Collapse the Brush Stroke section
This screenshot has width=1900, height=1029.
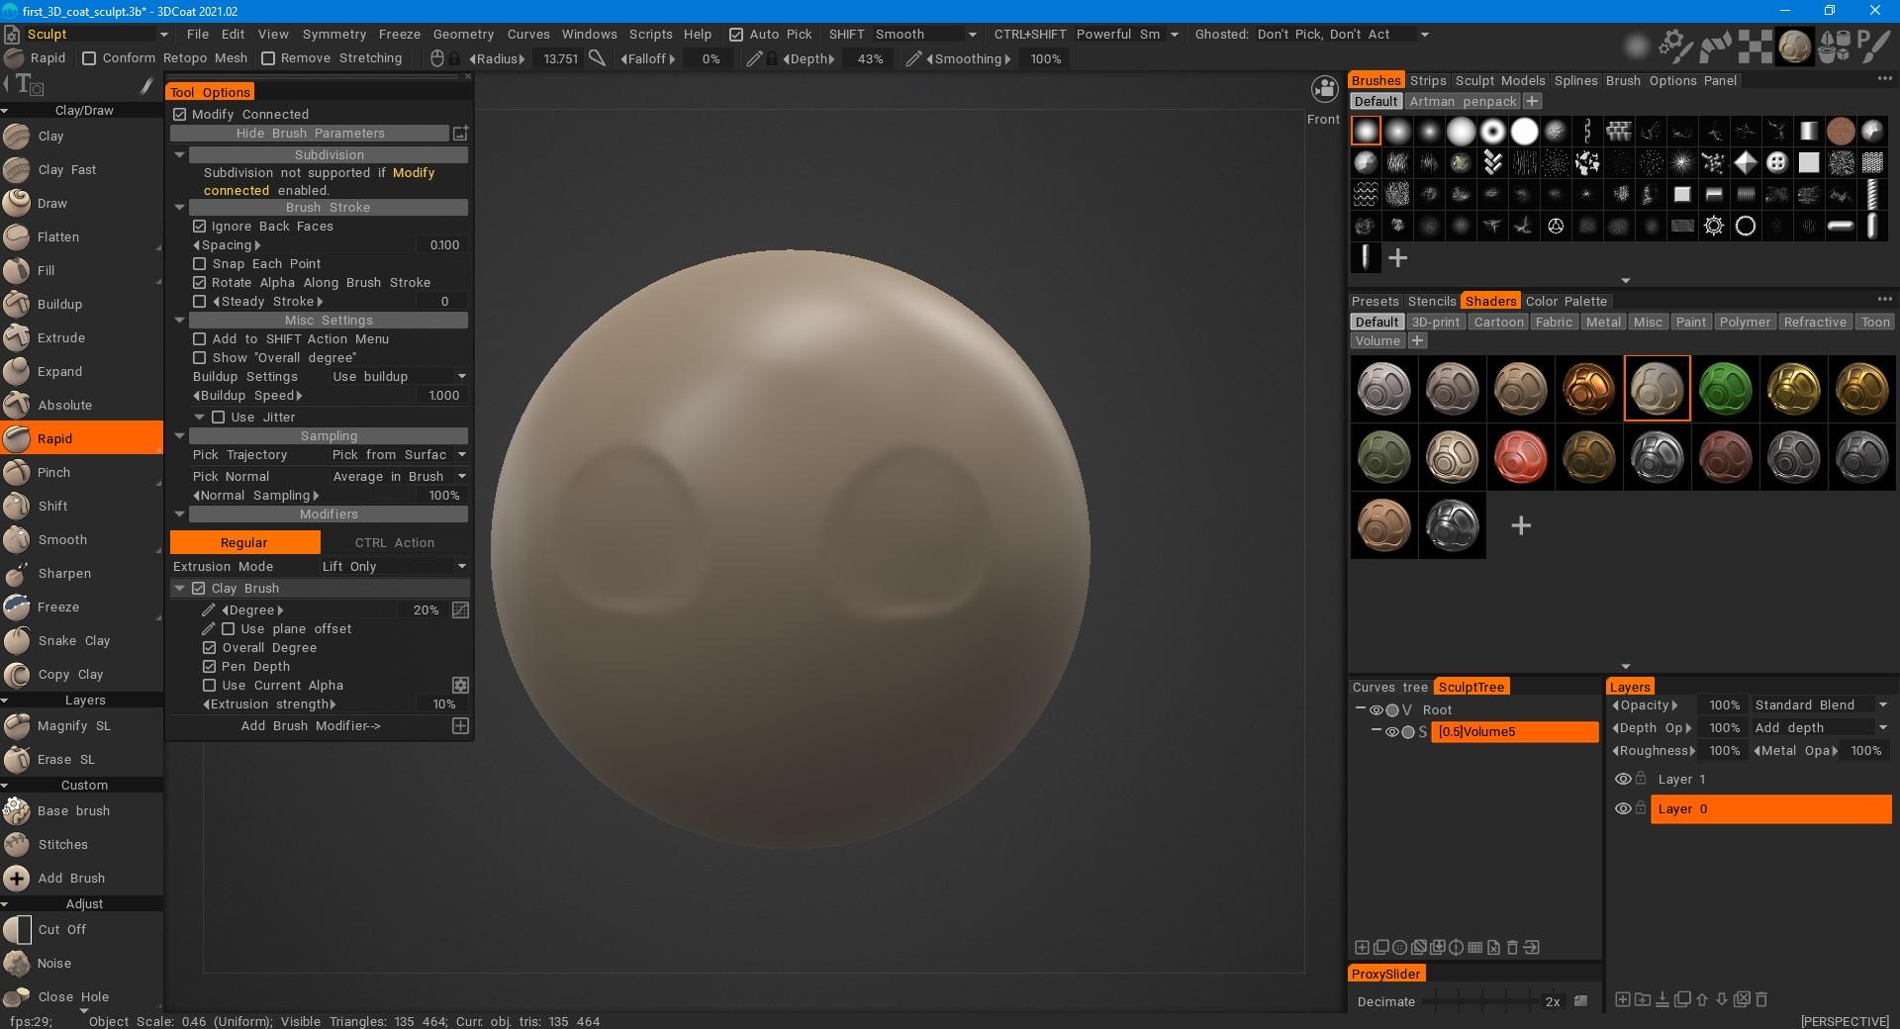point(180,208)
